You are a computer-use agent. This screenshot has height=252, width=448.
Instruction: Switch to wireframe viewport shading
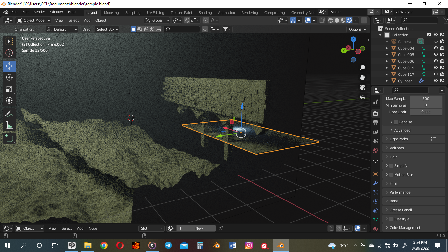[x=331, y=20]
